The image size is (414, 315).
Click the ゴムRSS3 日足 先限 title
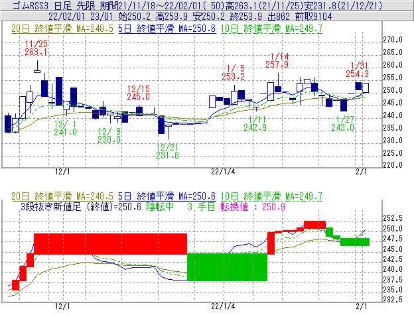pyautogui.click(x=54, y=5)
